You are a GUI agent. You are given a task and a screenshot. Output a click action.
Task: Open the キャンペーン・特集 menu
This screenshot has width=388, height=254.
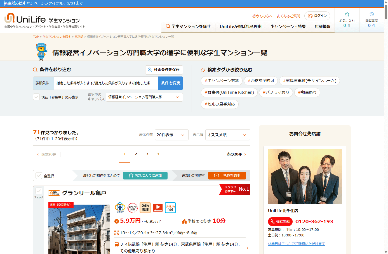288,27
